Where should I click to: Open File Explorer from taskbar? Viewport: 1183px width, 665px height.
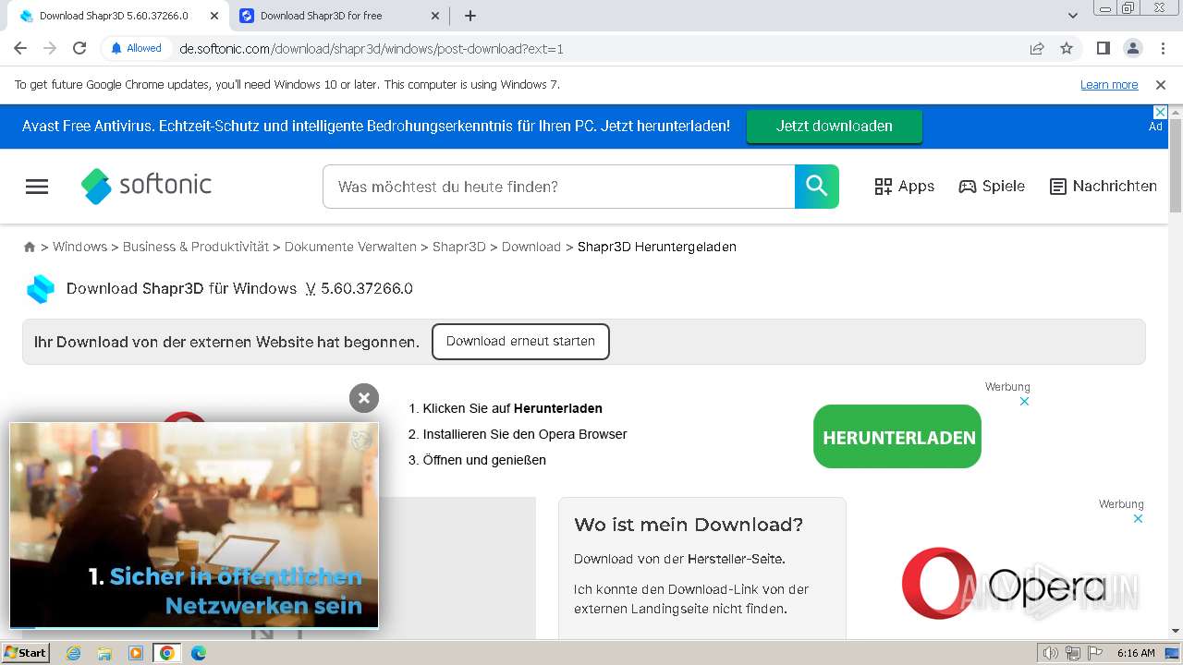104,653
